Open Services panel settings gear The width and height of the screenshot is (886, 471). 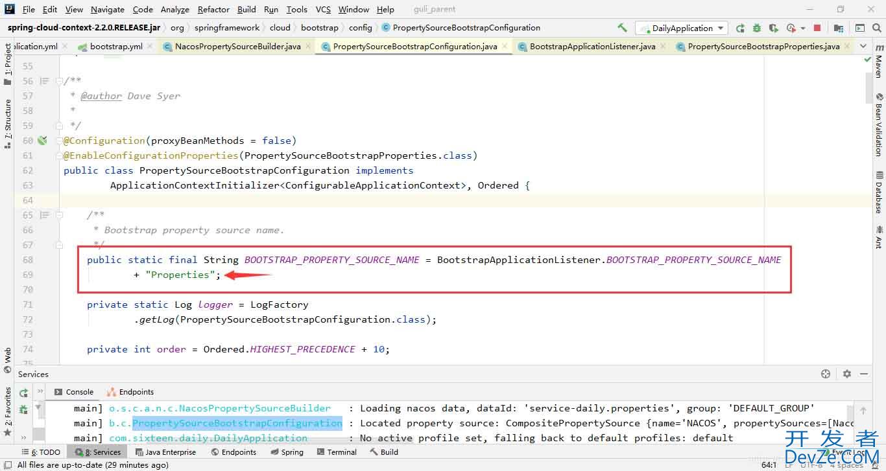846,374
